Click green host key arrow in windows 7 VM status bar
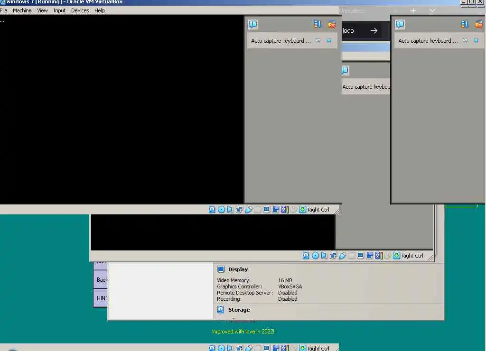The width and height of the screenshot is (486, 351). (x=302, y=210)
